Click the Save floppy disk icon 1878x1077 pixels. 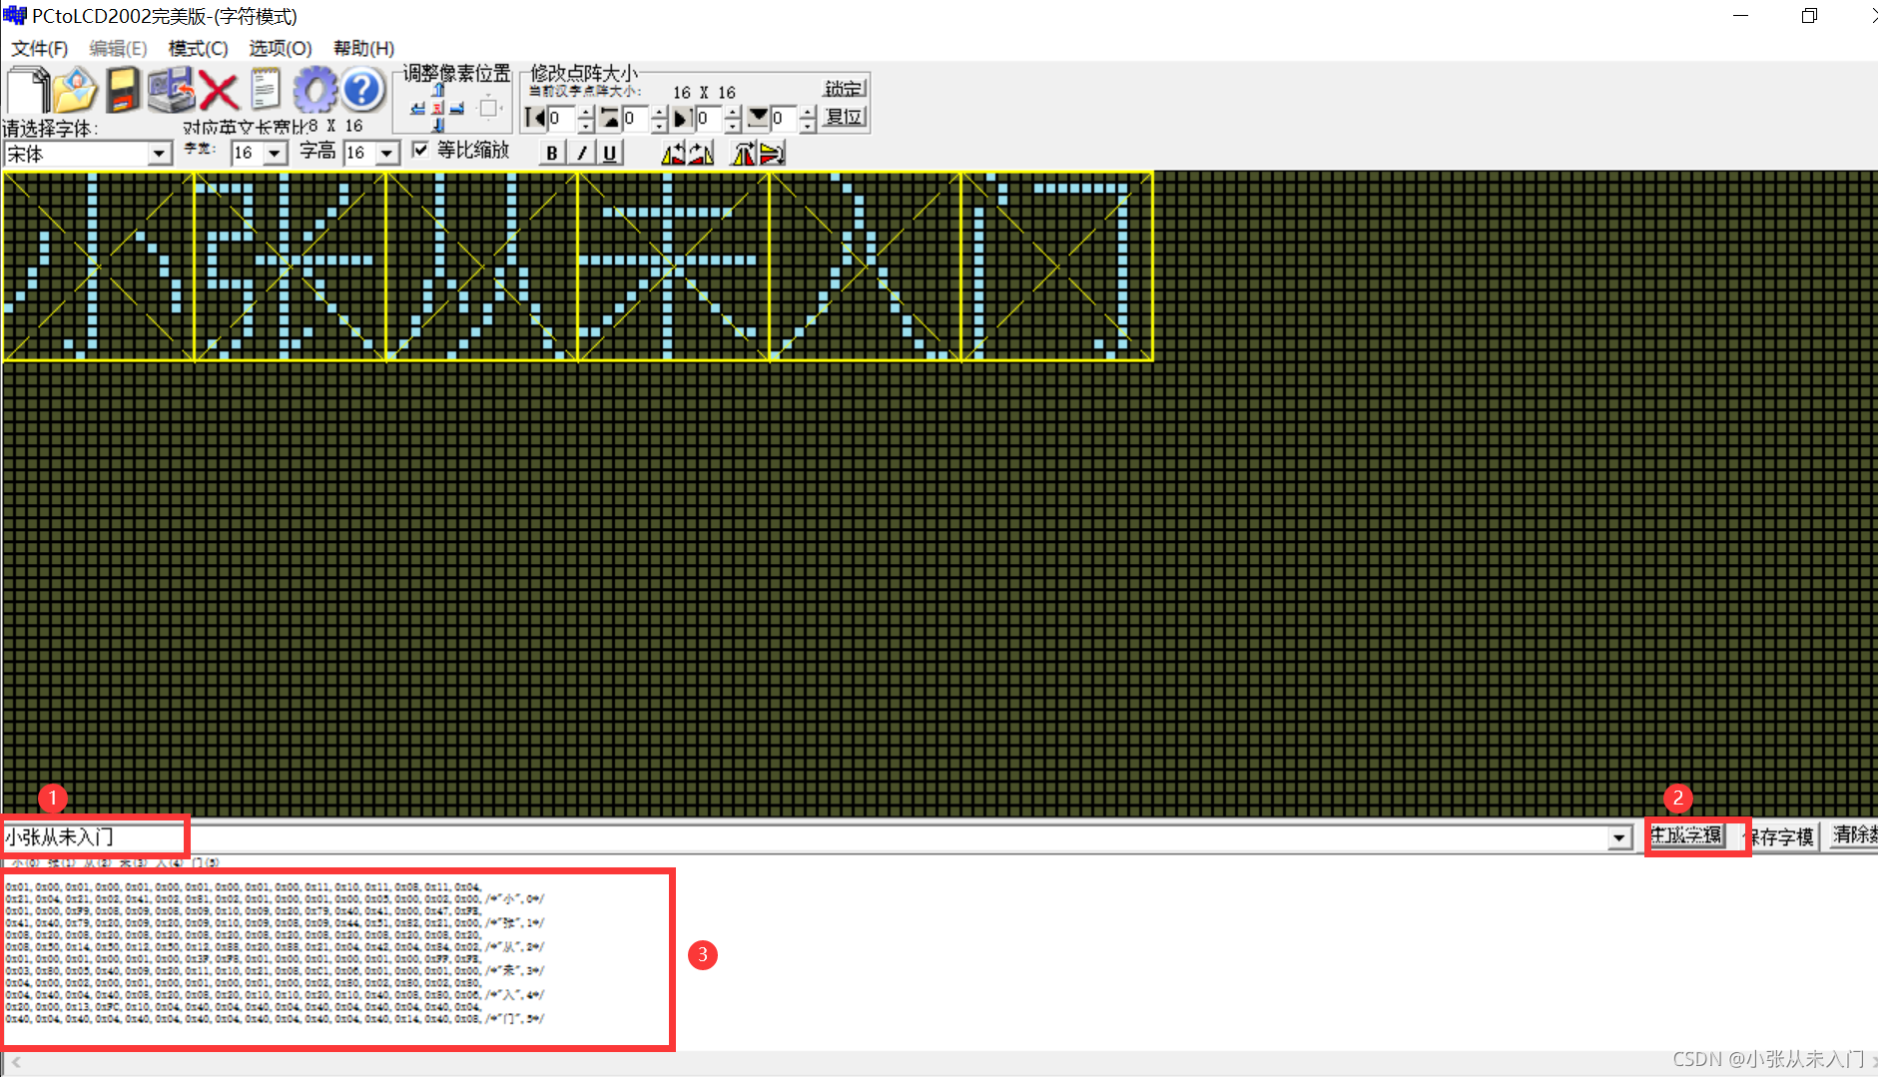(123, 91)
